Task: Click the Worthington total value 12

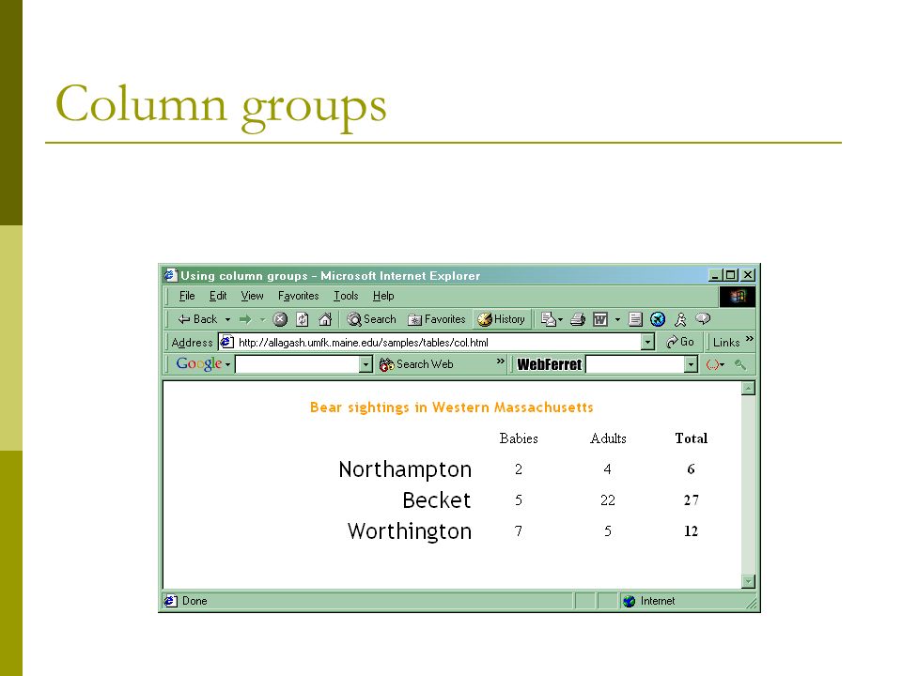Action: point(691,531)
